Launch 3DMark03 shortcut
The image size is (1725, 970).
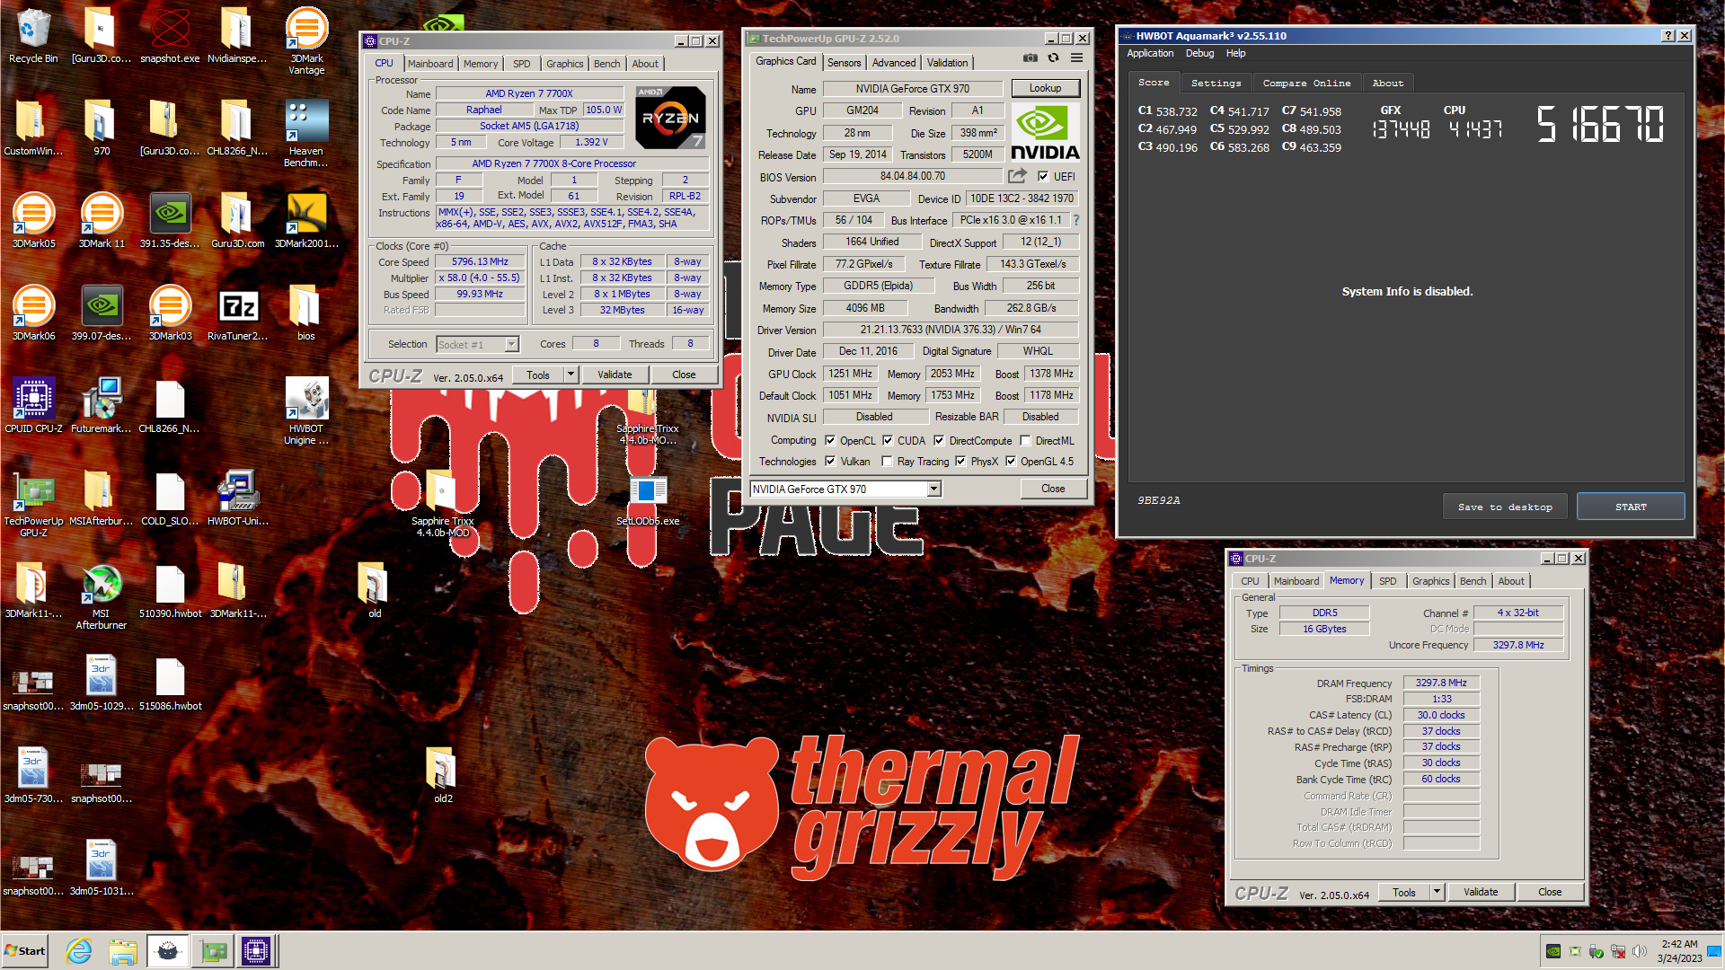coord(170,313)
